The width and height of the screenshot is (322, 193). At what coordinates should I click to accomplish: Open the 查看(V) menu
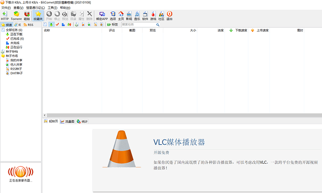pos(19,7)
